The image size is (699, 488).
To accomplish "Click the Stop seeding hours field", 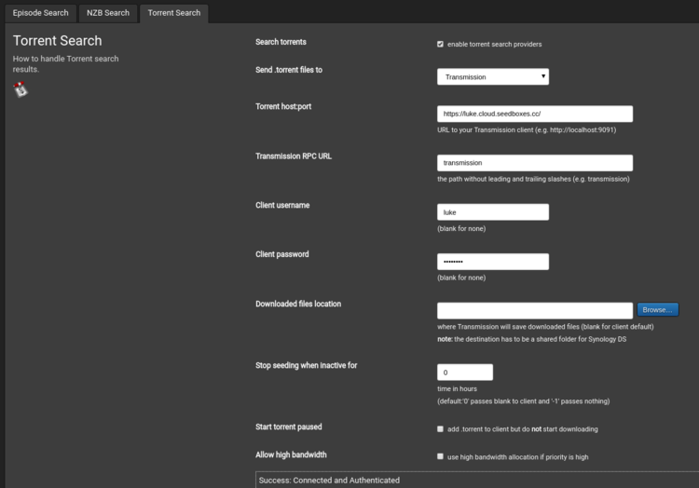I will tap(465, 373).
